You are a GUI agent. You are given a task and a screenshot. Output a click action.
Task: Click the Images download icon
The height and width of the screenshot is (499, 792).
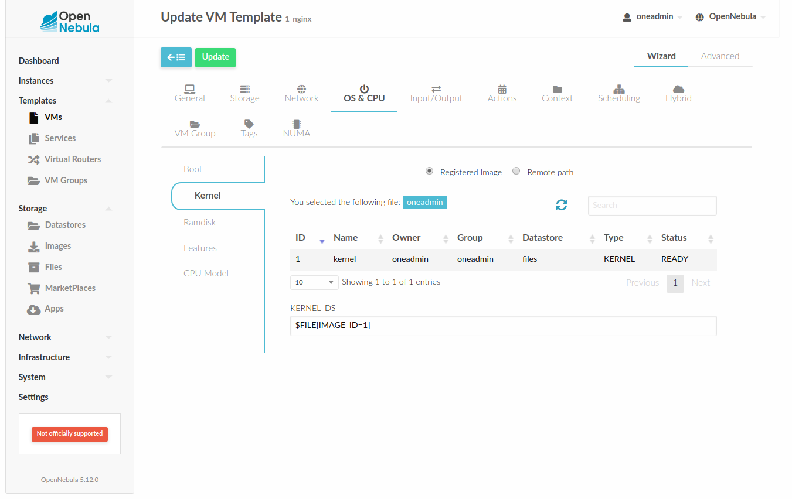(x=33, y=246)
